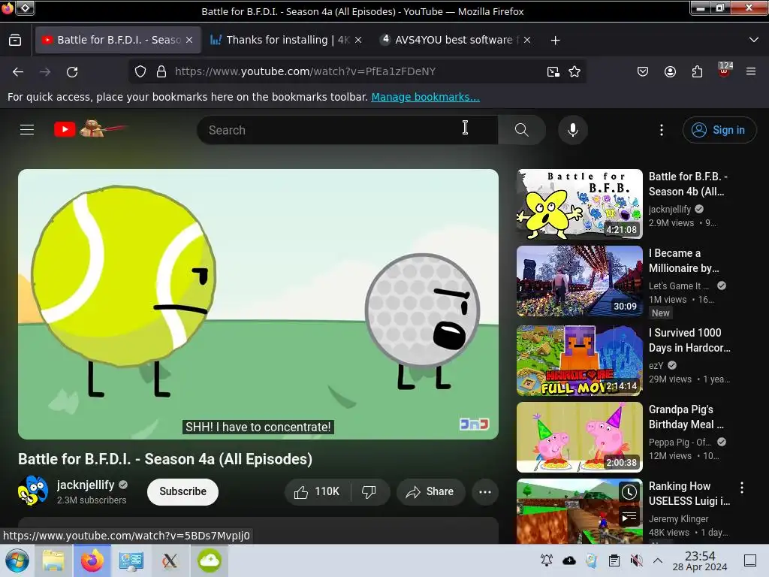Click the YouTube Search input field
The width and height of the screenshot is (769, 577).
[x=347, y=130]
